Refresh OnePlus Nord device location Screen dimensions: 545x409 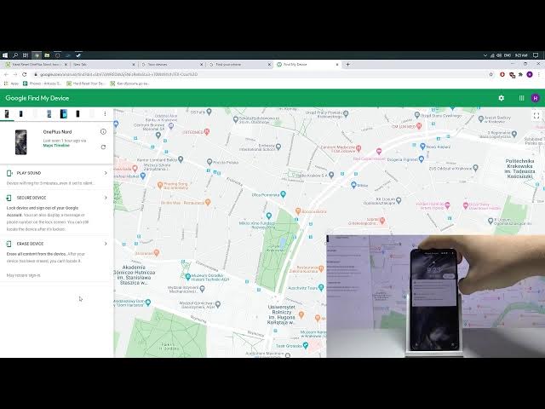tap(103, 147)
